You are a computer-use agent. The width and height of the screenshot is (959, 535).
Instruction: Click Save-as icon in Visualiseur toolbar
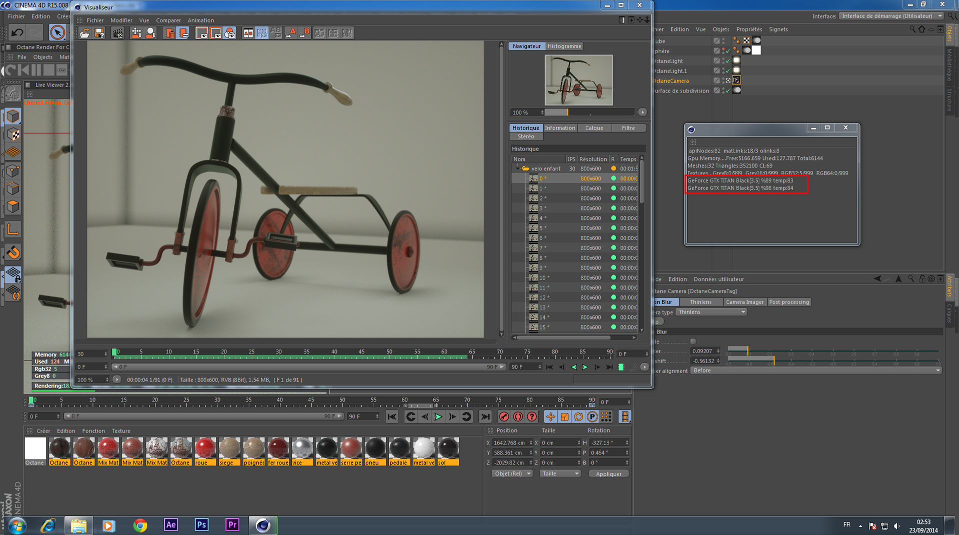pyautogui.click(x=99, y=33)
